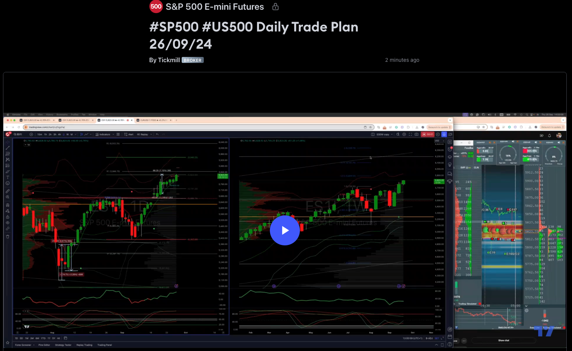This screenshot has width=572, height=351.
Task: Click the Show chat button in the right window
Action: click(504, 341)
